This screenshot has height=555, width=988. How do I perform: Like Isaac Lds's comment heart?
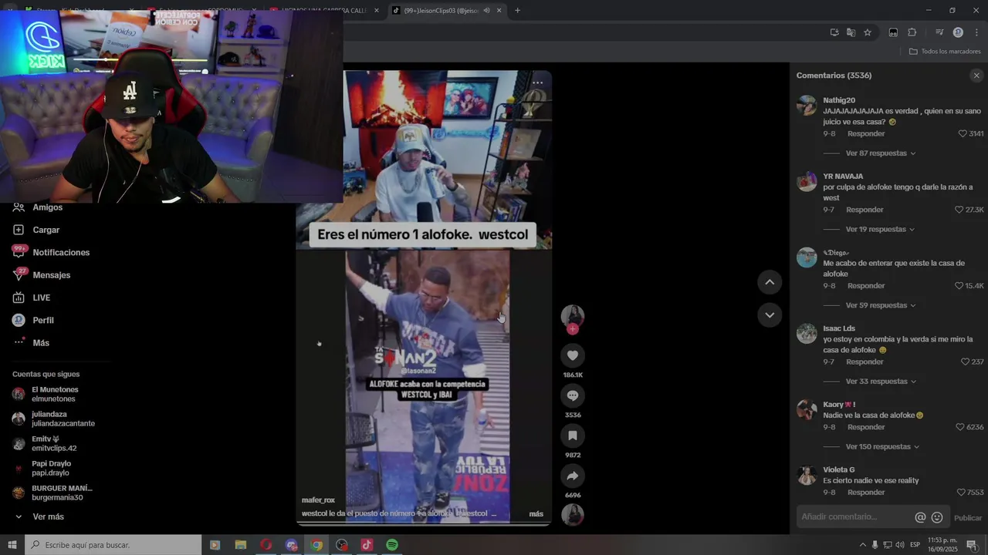click(x=965, y=362)
